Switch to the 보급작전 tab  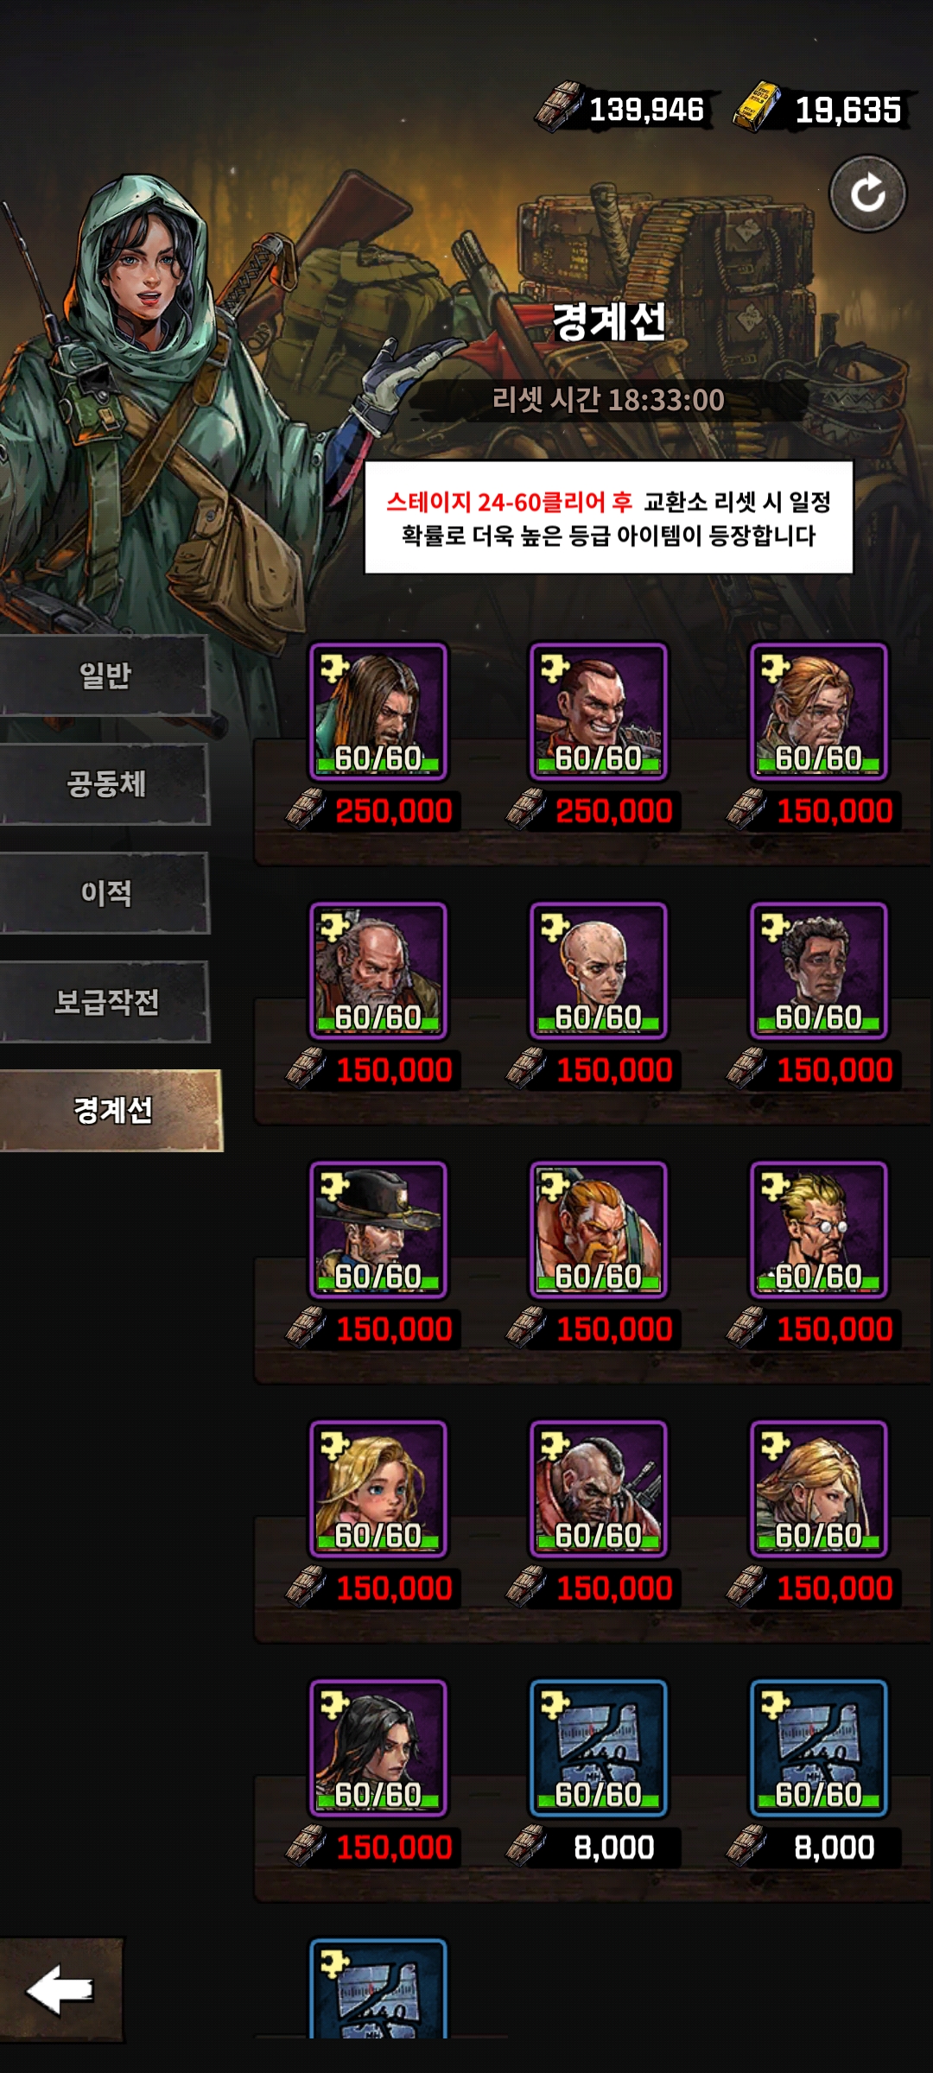105,1002
